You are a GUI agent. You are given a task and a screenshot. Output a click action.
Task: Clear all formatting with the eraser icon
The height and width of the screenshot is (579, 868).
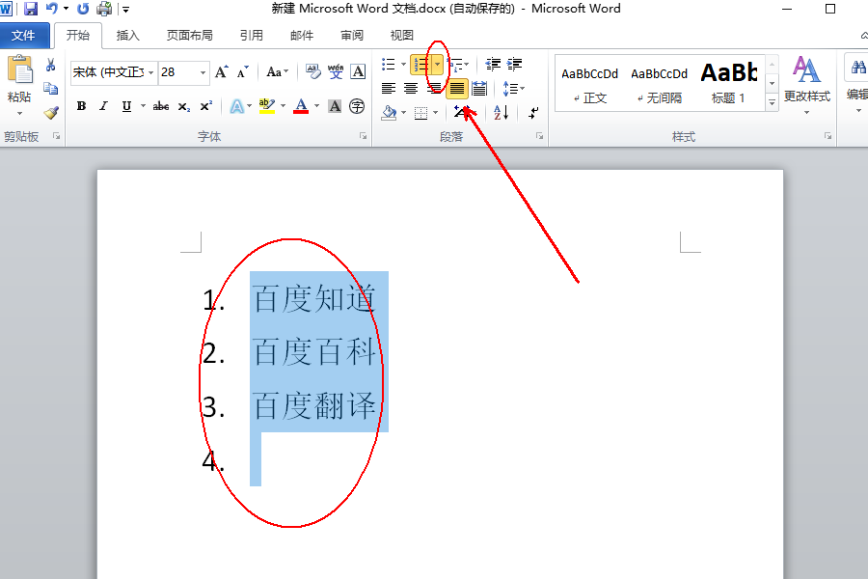[312, 72]
